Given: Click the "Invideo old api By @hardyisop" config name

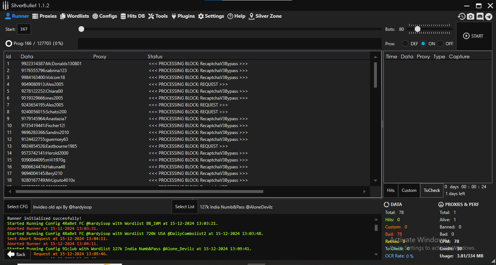Looking at the screenshot, I should point(62,207).
